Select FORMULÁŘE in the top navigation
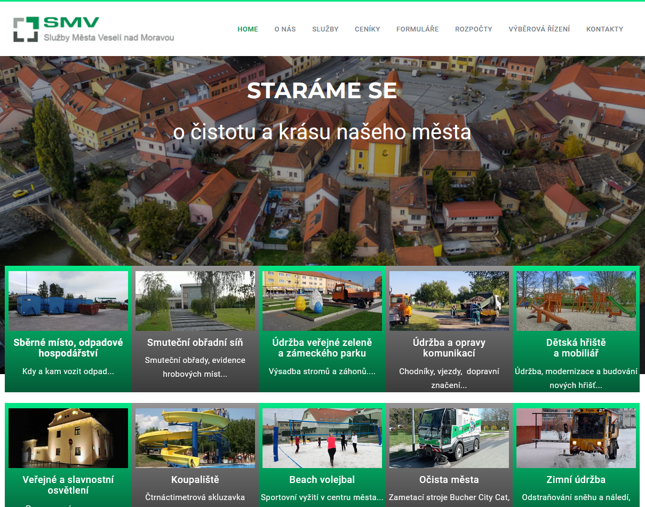645x507 pixels. tap(417, 29)
